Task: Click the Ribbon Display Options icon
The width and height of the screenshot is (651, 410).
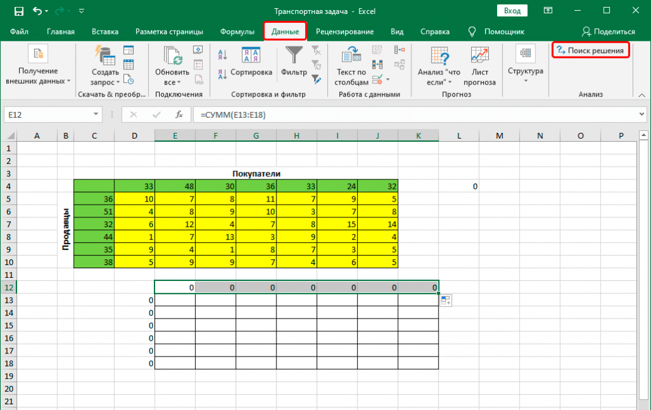Action: (548, 11)
